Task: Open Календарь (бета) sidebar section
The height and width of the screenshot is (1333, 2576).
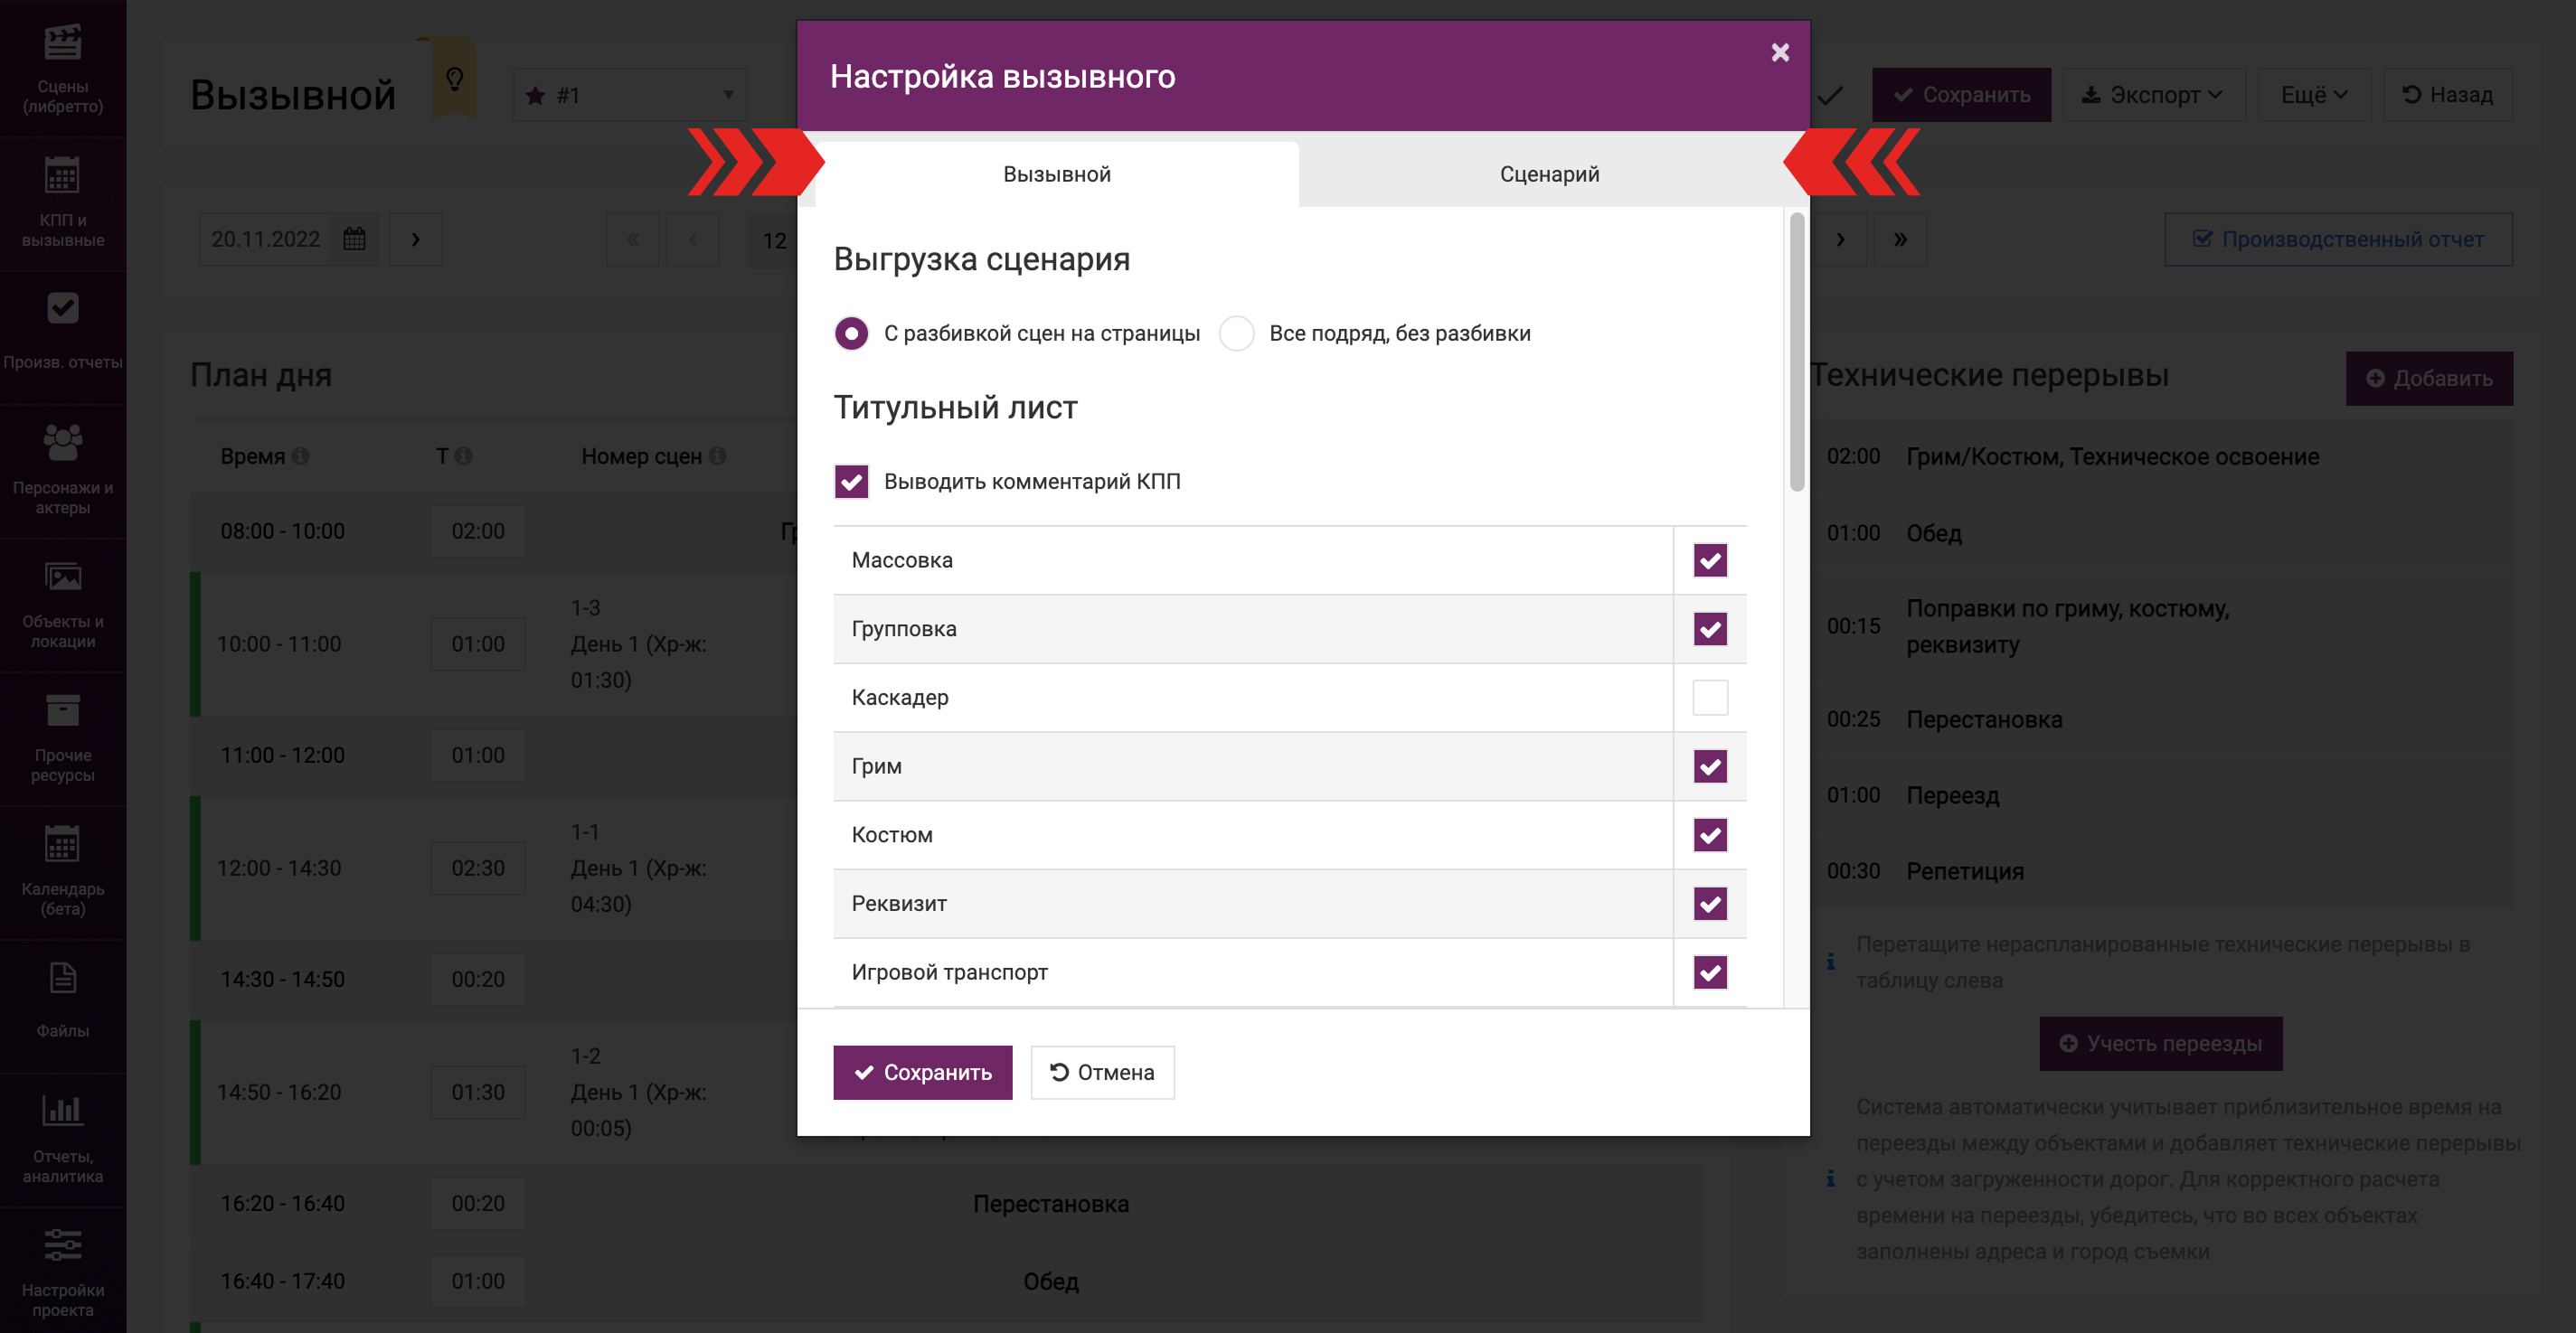Action: pyautogui.click(x=63, y=871)
